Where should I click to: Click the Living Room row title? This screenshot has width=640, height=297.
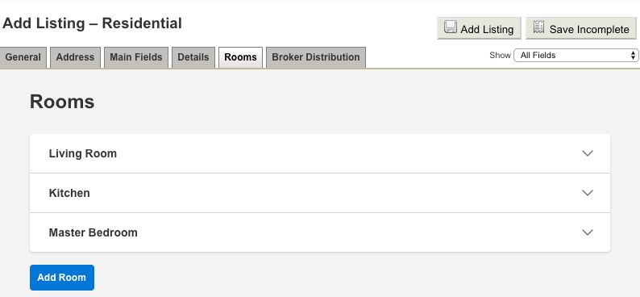(x=83, y=153)
